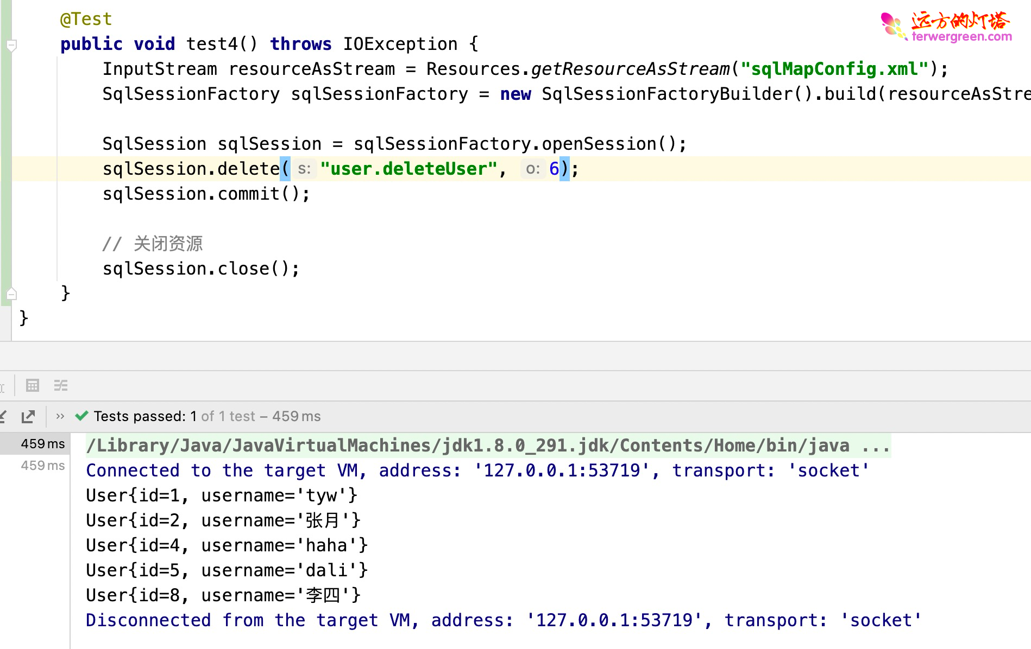The image size is (1031, 649).
Task: Click the "user.deleteUser" string argument
Action: point(408,169)
